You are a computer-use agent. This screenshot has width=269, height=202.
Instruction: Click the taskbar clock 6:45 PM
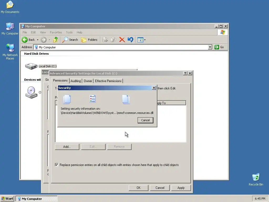click(x=260, y=199)
